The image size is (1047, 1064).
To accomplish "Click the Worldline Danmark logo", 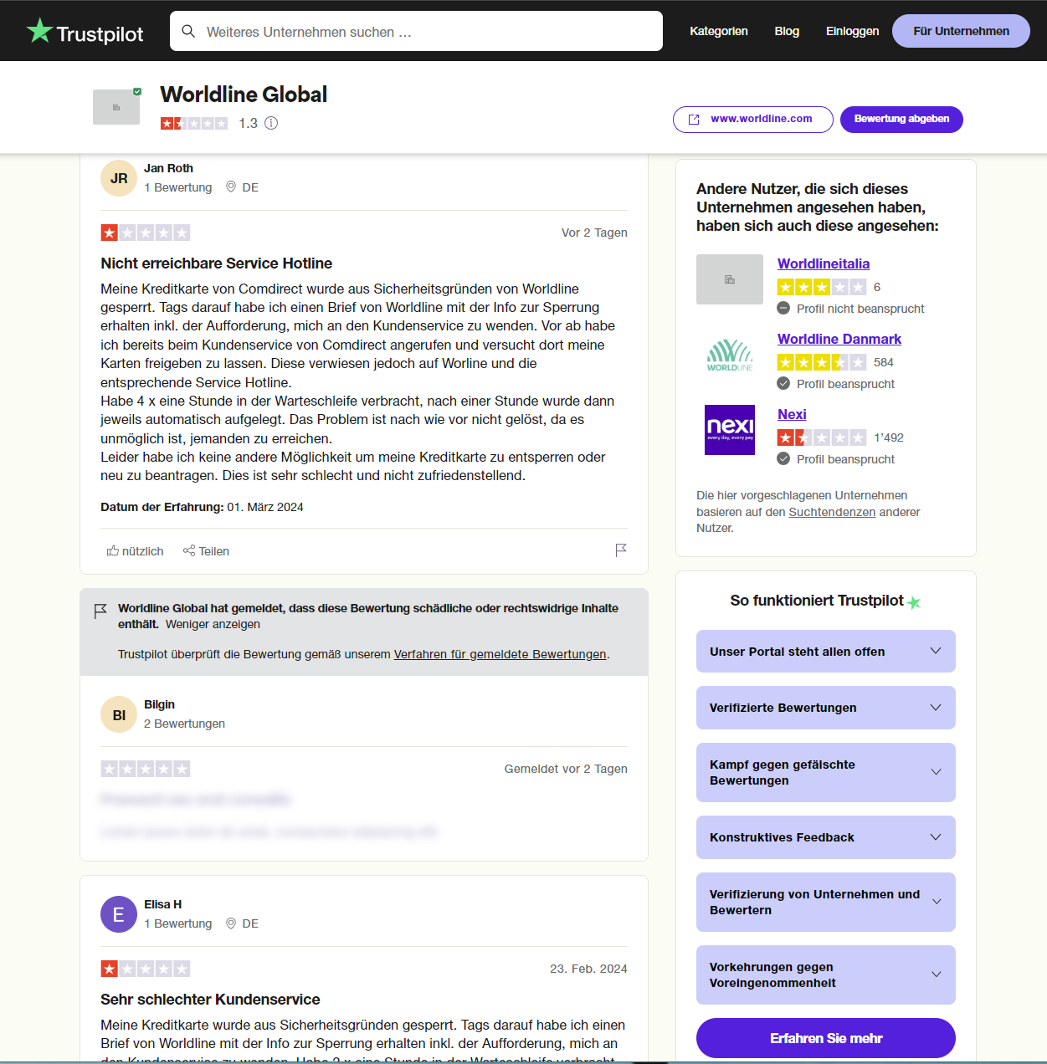I will tap(730, 355).
